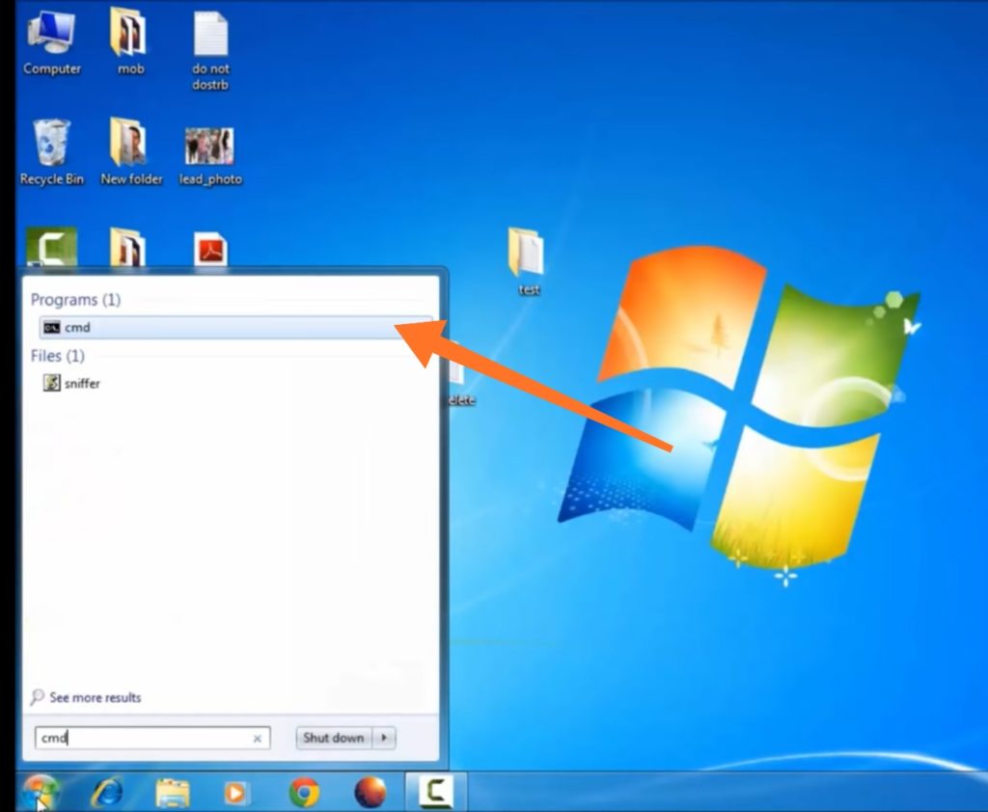The width and height of the screenshot is (988, 812).
Task: Launch Internet Explorer from the taskbar
Action: [106, 792]
